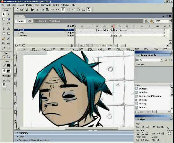The width and height of the screenshot is (174, 143).
Task: Select the Subselection tool
Action: click(x=8, y=14)
